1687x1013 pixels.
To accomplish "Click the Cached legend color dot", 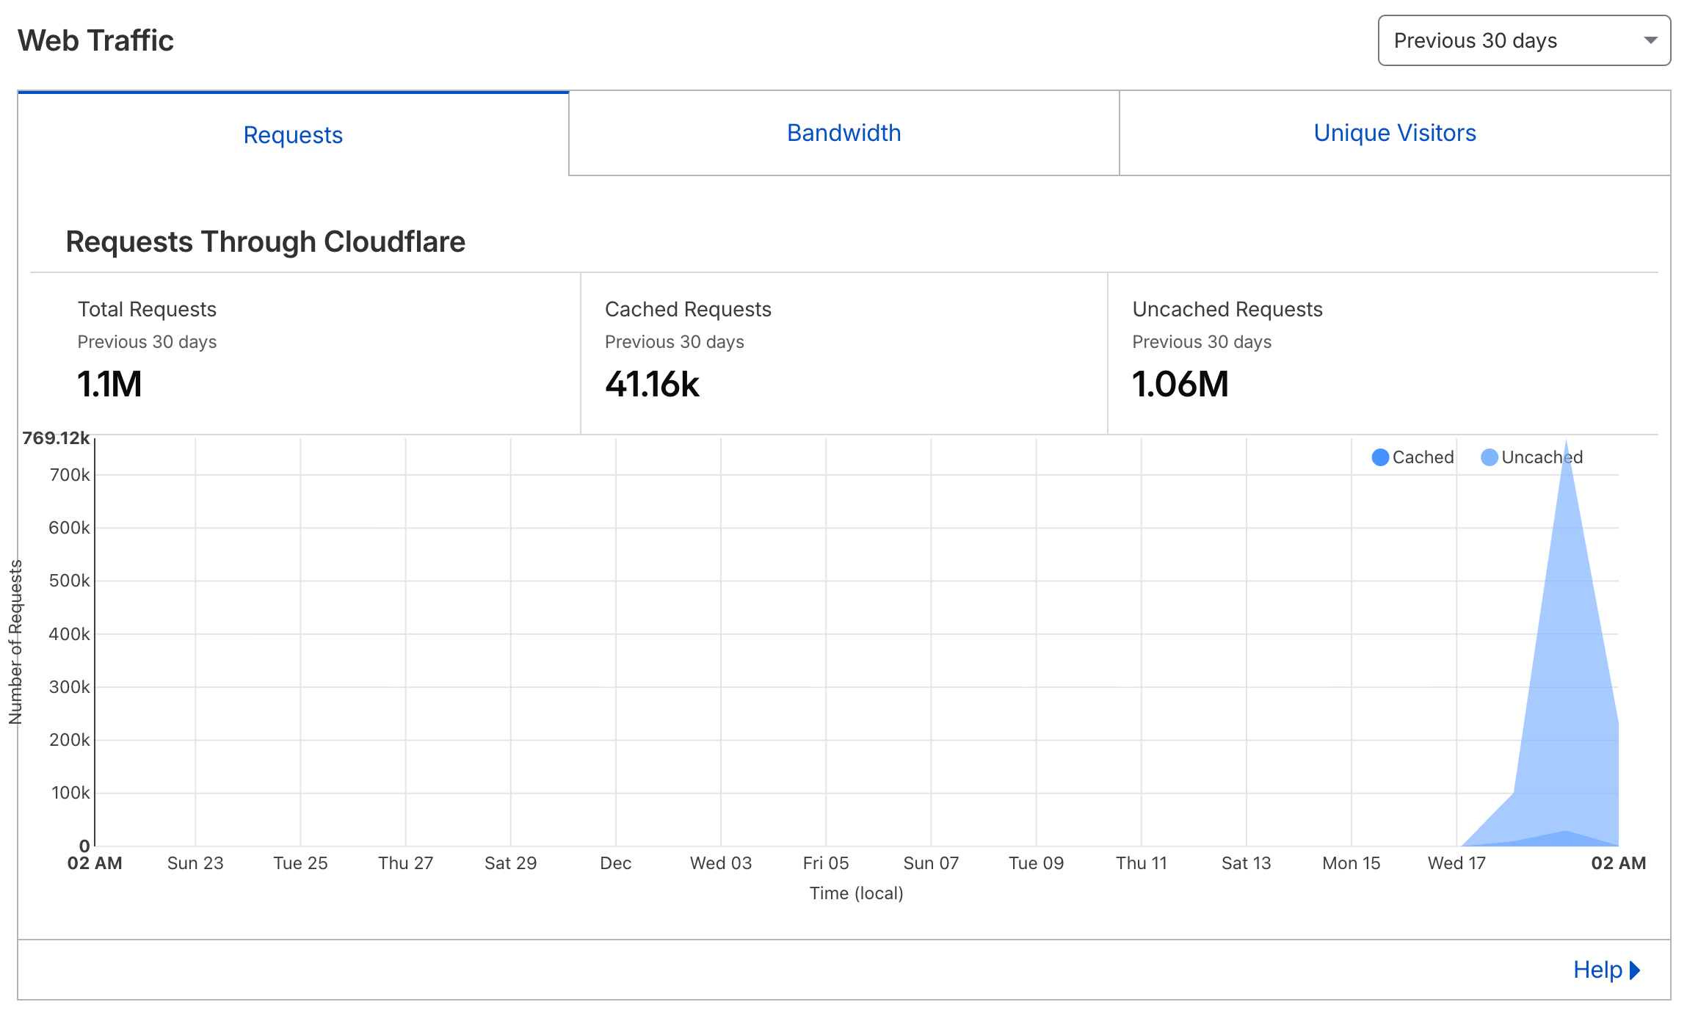I will [1380, 457].
